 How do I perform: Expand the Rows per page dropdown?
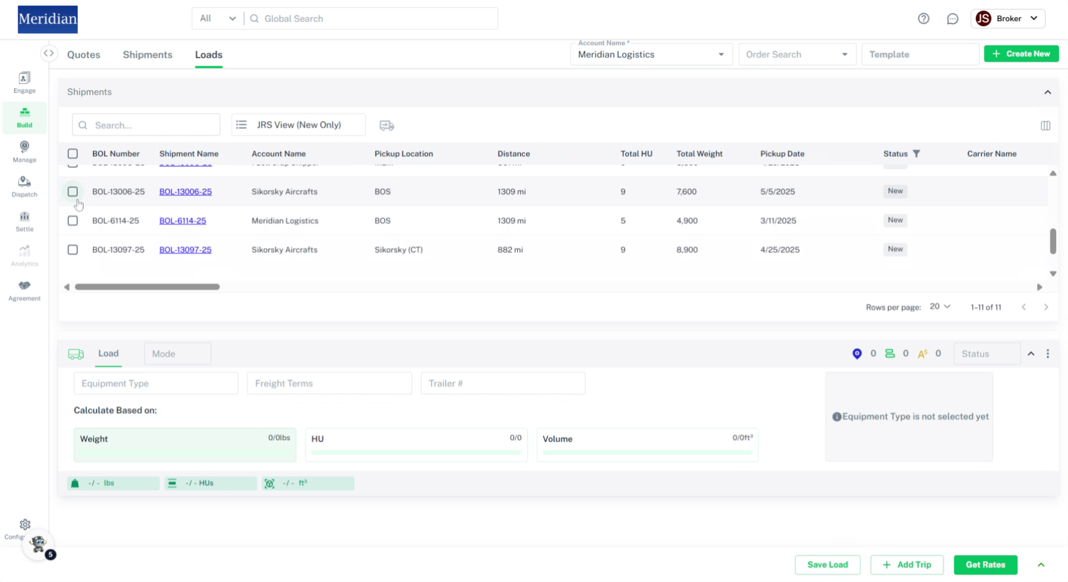[x=940, y=307]
